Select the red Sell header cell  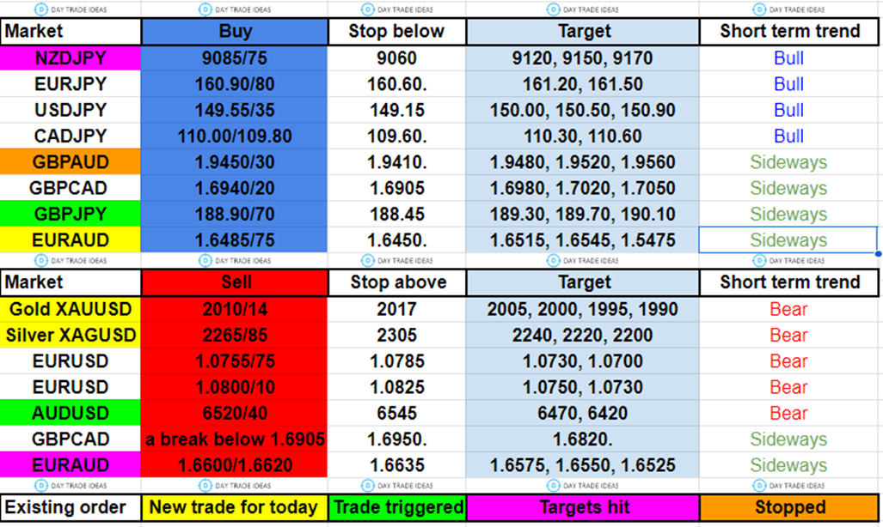(235, 282)
